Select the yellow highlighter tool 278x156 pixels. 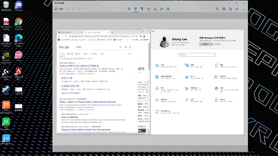pyautogui.click(x=148, y=9)
